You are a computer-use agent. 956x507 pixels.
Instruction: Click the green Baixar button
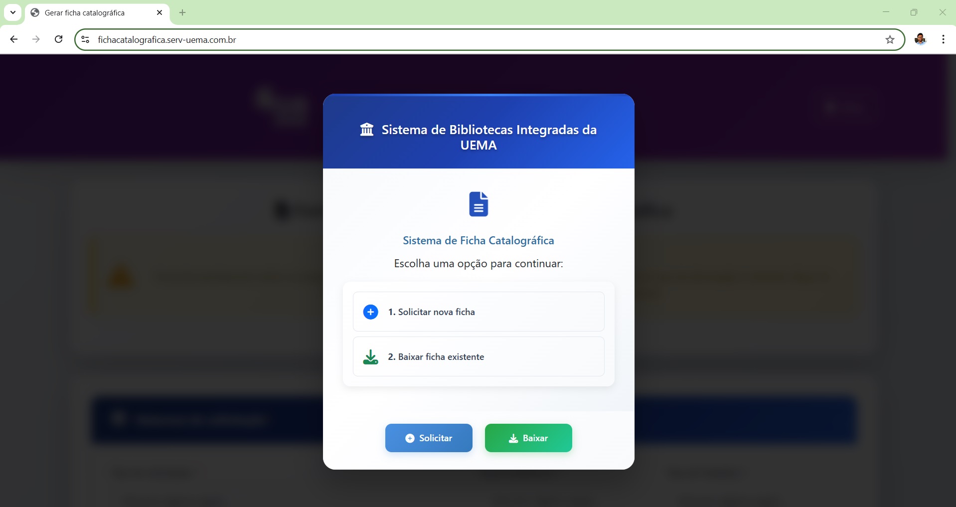pyautogui.click(x=528, y=438)
